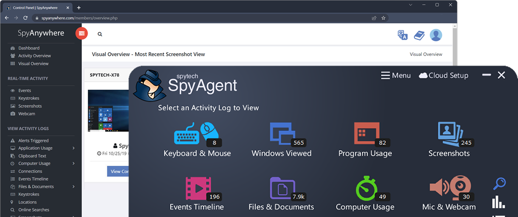Viewport: 518px width, 217px height.
Task: Click the browser address bar
Action: point(210,18)
